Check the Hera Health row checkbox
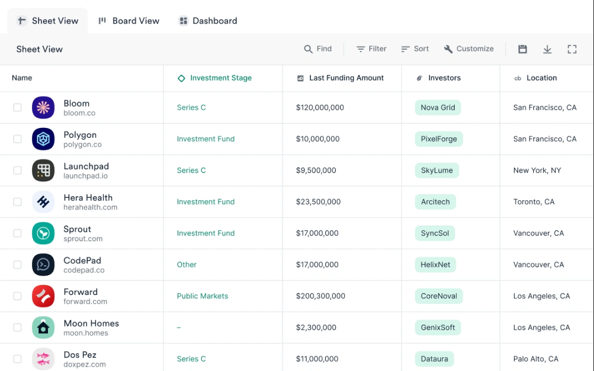Viewport: 594px width, 371px height. tap(17, 202)
